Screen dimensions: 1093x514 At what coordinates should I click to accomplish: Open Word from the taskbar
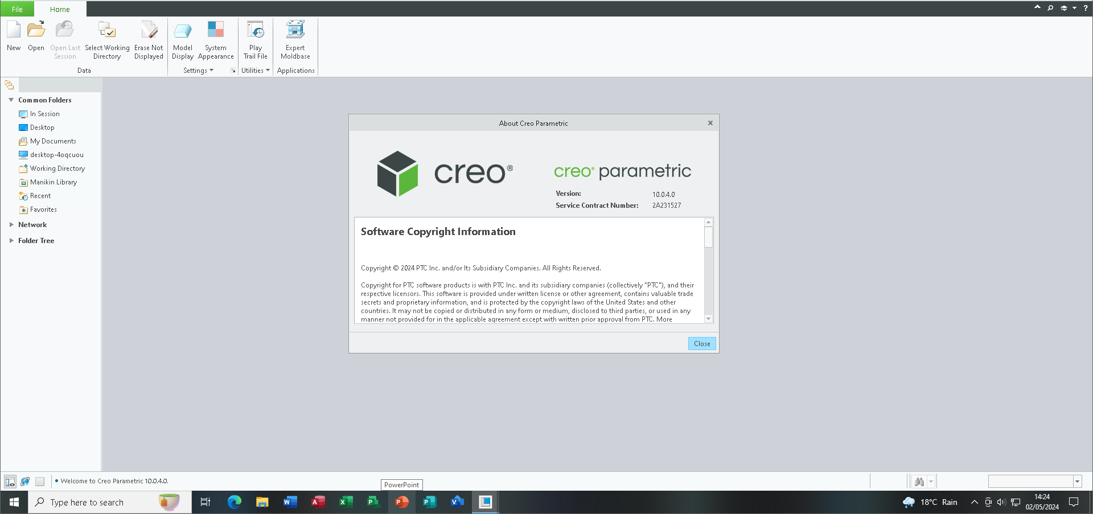coord(290,502)
